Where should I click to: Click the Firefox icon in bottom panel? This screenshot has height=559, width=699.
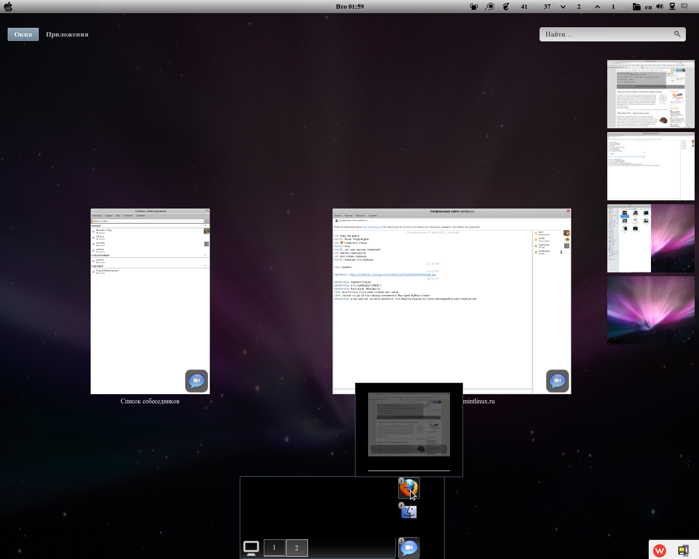[408, 489]
